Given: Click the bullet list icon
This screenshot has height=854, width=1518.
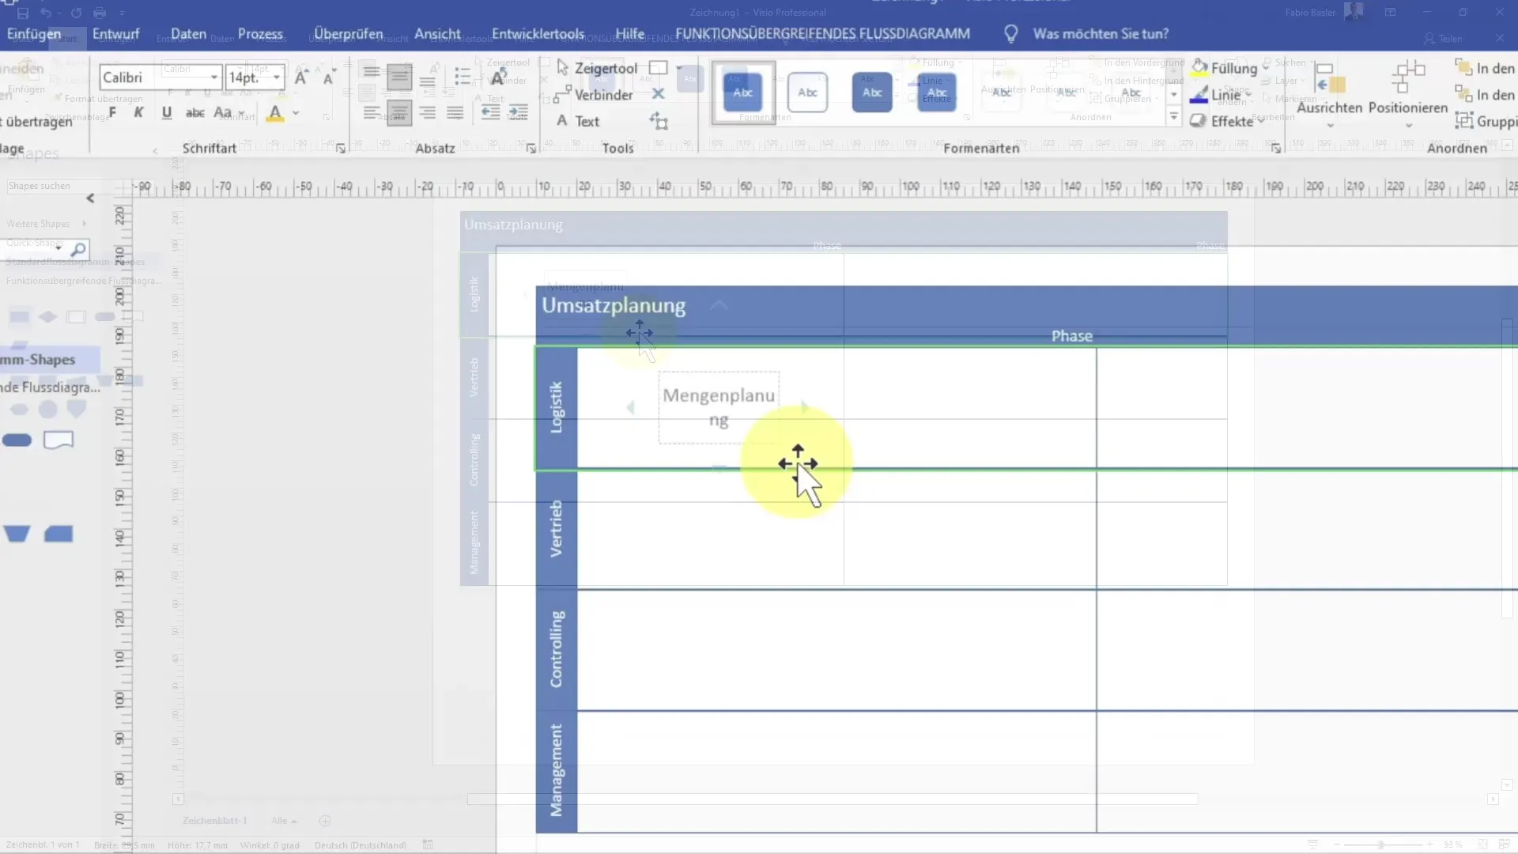Looking at the screenshot, I should 463,77.
